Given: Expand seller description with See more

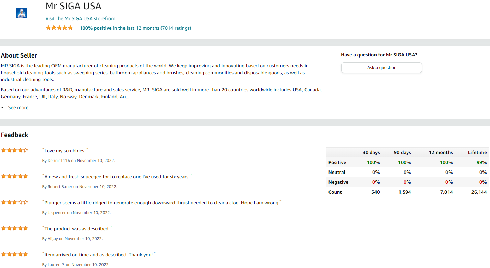Looking at the screenshot, I should 18,107.
